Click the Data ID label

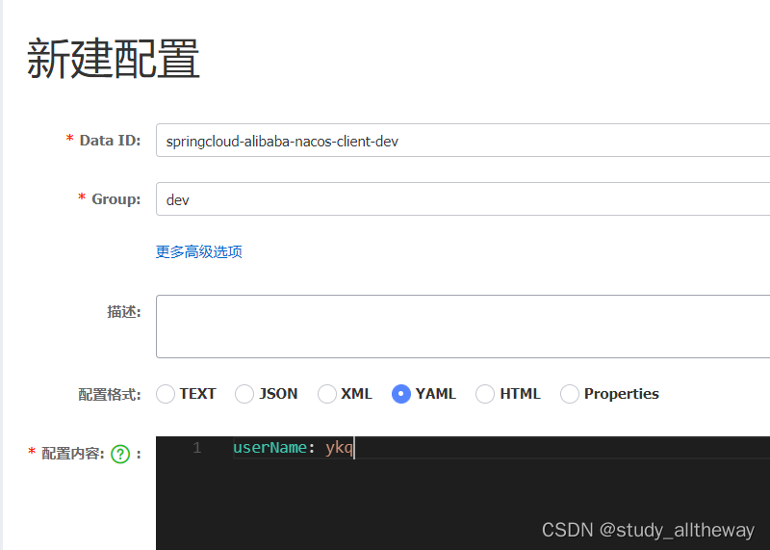(110, 141)
